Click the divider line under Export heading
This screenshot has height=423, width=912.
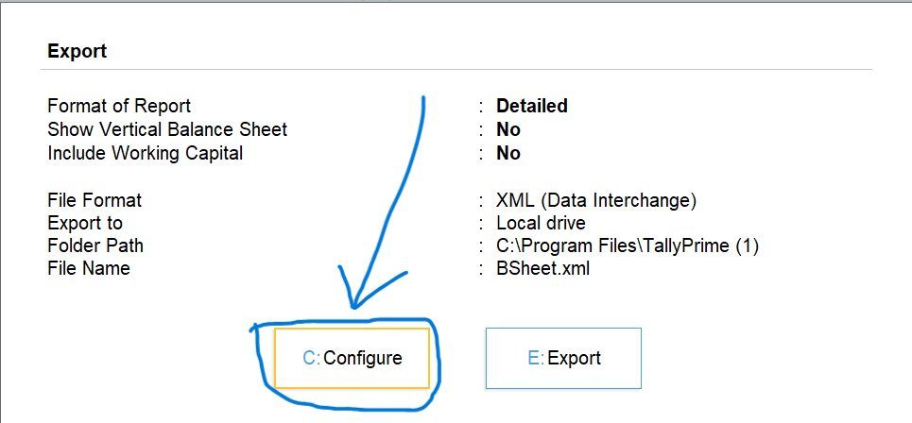point(459,69)
